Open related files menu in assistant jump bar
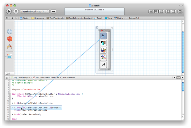This screenshot has height=128, width=191. point(7,77)
